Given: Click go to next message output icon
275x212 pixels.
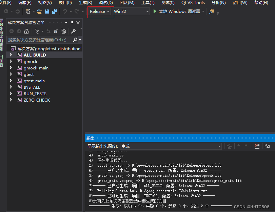Looking at the screenshot, I should coord(247,146).
